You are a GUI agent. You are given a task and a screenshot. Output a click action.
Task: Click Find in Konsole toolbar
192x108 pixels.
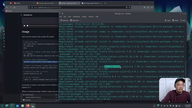[x=183, y=20]
